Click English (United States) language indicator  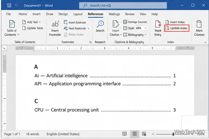pos(63,134)
